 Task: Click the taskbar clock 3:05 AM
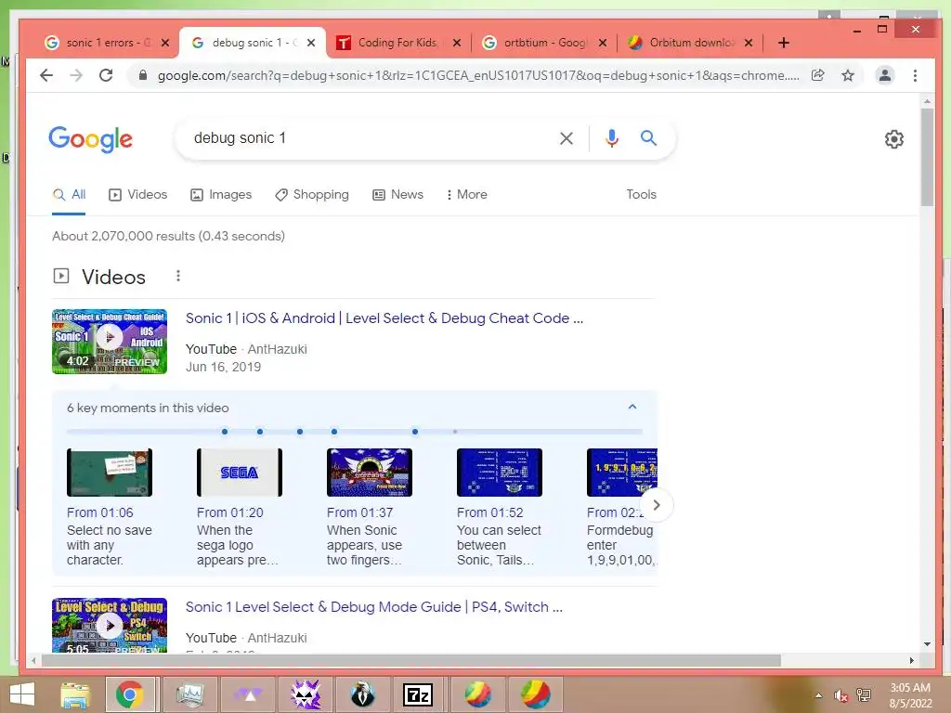pyautogui.click(x=910, y=688)
